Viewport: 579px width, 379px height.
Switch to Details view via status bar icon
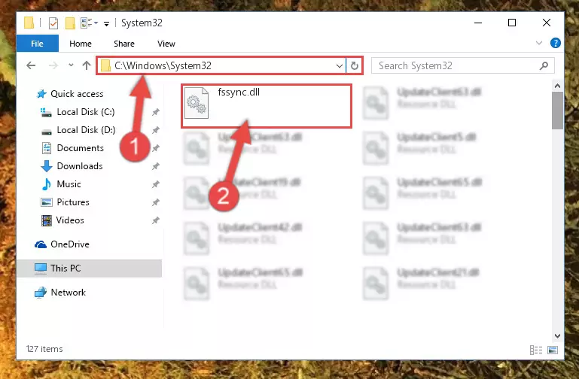tap(536, 350)
